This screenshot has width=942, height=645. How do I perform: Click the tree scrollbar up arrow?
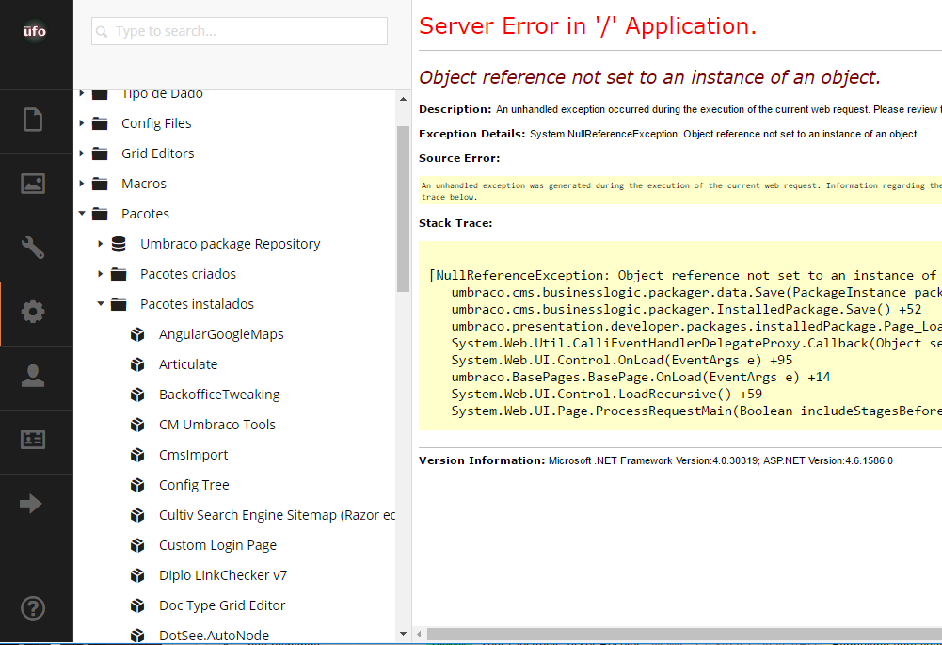(x=403, y=99)
